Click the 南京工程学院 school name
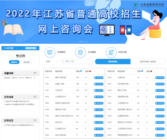 click(61, 78)
